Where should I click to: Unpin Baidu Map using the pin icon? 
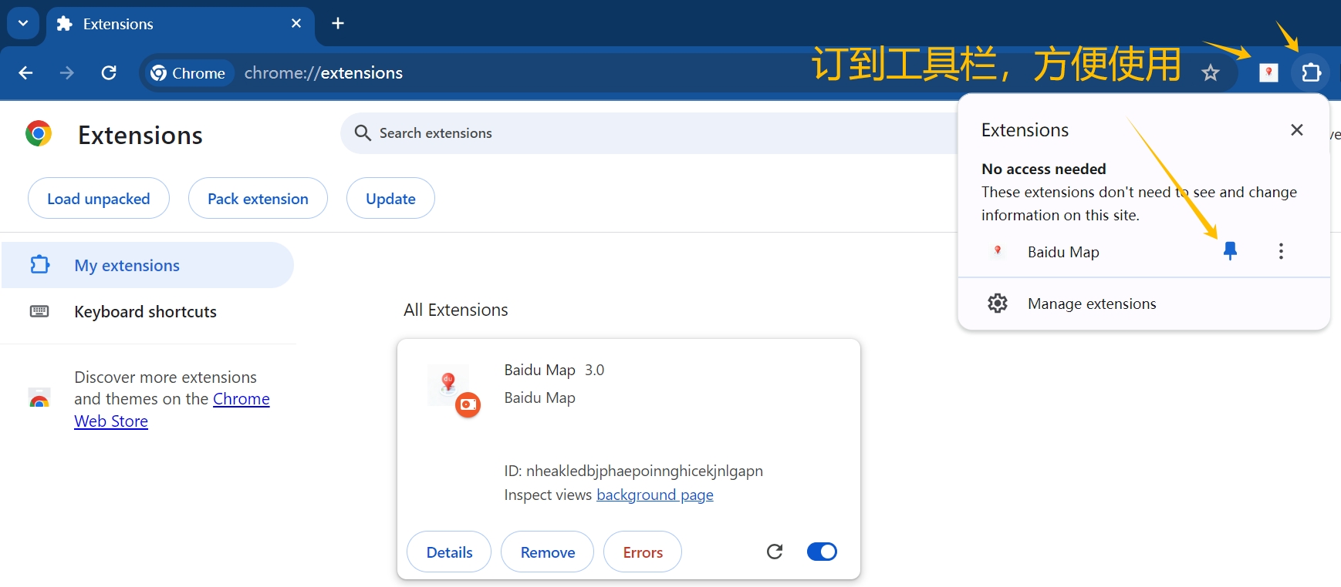pos(1230,251)
